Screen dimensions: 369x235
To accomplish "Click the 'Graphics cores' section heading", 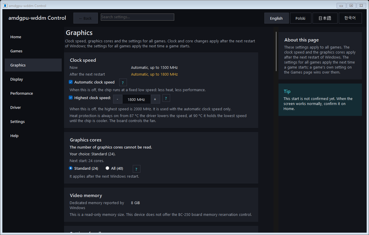I will (86, 140).
